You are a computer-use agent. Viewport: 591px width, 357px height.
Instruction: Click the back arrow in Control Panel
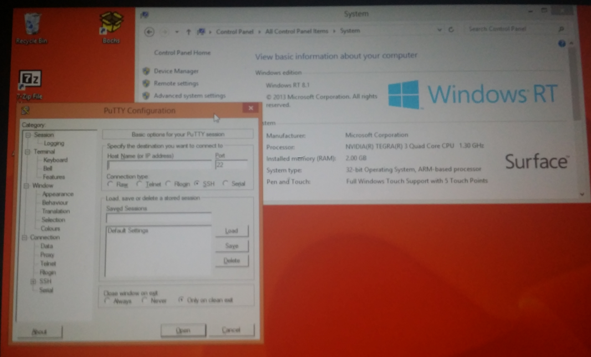pyautogui.click(x=149, y=32)
